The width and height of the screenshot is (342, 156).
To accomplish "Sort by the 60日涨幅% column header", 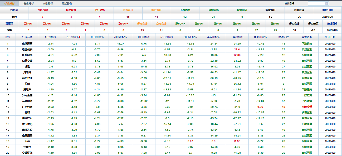I will tap(167, 37).
